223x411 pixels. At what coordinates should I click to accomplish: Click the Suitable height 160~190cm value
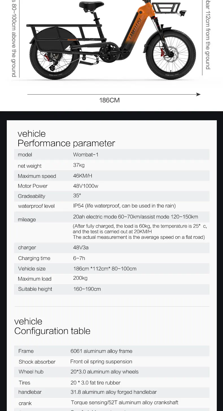point(87,289)
